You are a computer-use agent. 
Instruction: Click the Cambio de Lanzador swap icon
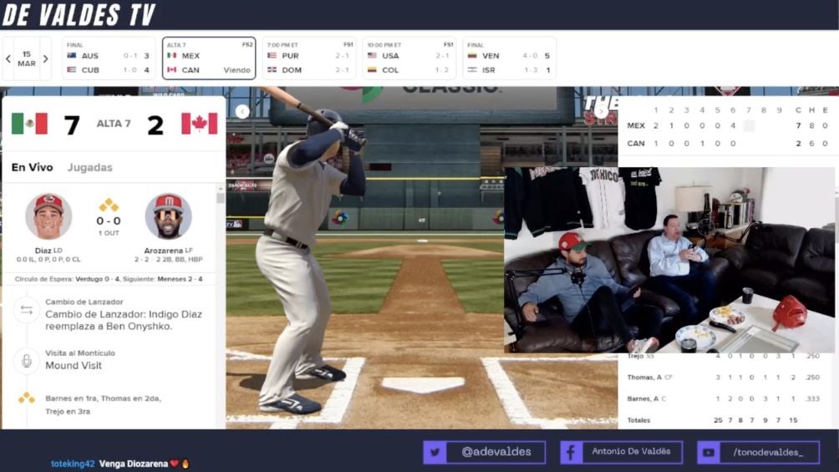(27, 309)
